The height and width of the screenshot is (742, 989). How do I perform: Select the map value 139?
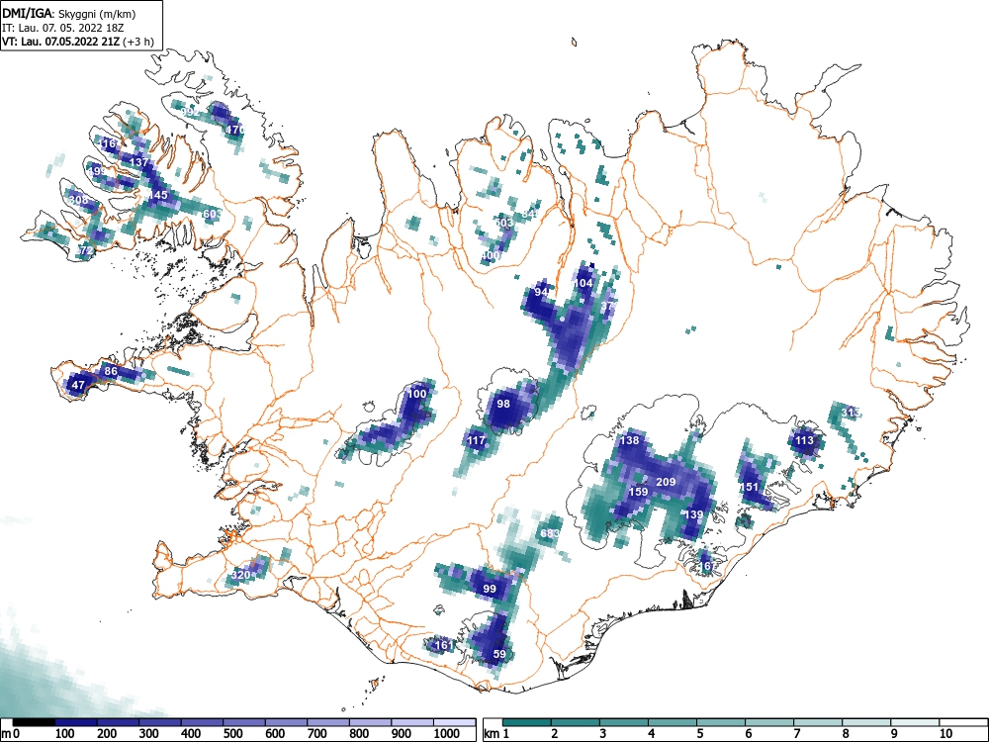pyautogui.click(x=694, y=514)
